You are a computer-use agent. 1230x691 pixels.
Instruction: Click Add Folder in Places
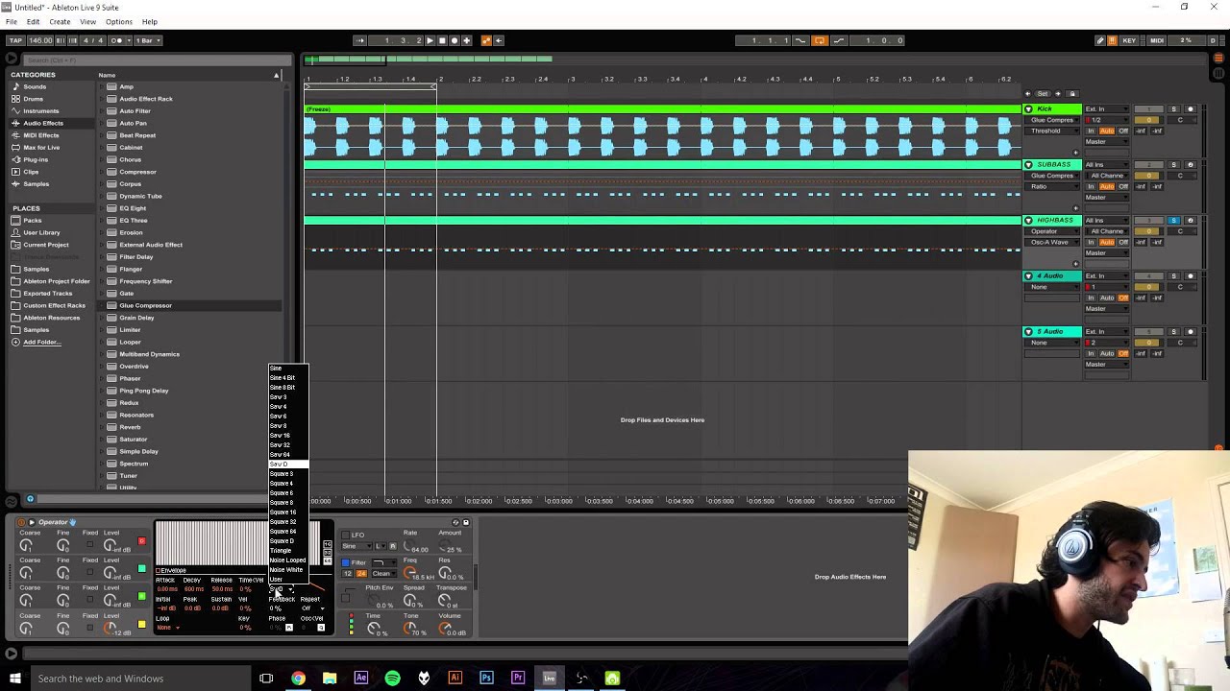40,342
